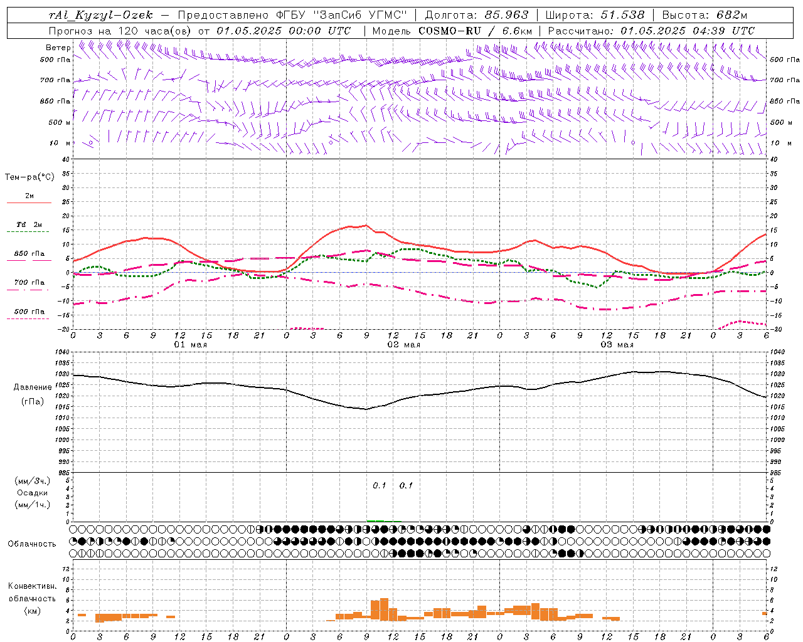Click the 02 мая date label

pyautogui.click(x=404, y=345)
